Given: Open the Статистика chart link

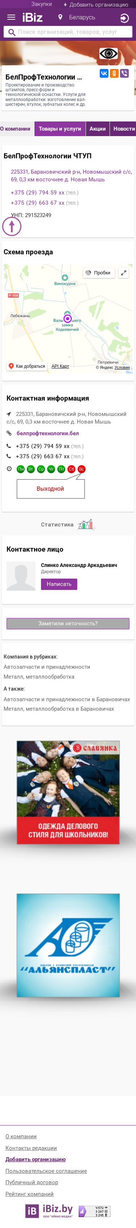Looking at the screenshot, I should pyautogui.click(x=68, y=525).
